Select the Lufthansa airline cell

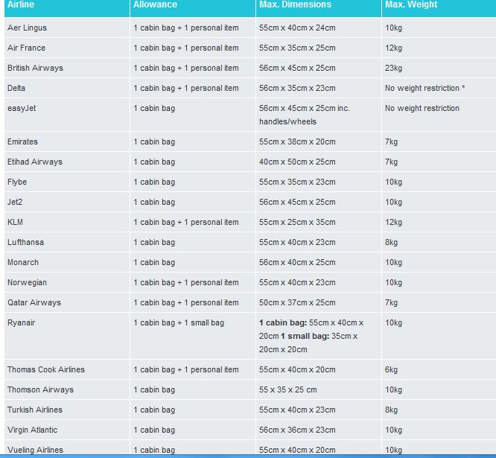67,242
